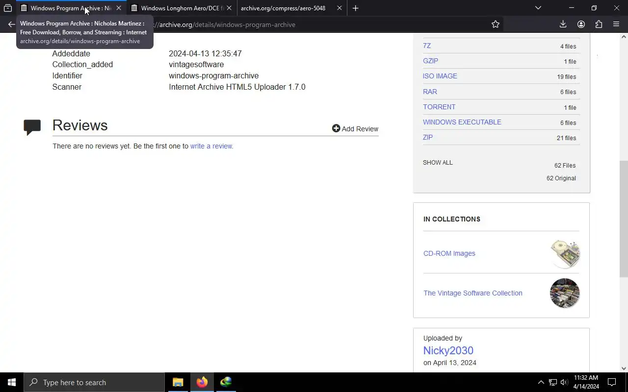628x392 pixels.
Task: Click the Firefox taskbar icon
Action: [x=202, y=382]
